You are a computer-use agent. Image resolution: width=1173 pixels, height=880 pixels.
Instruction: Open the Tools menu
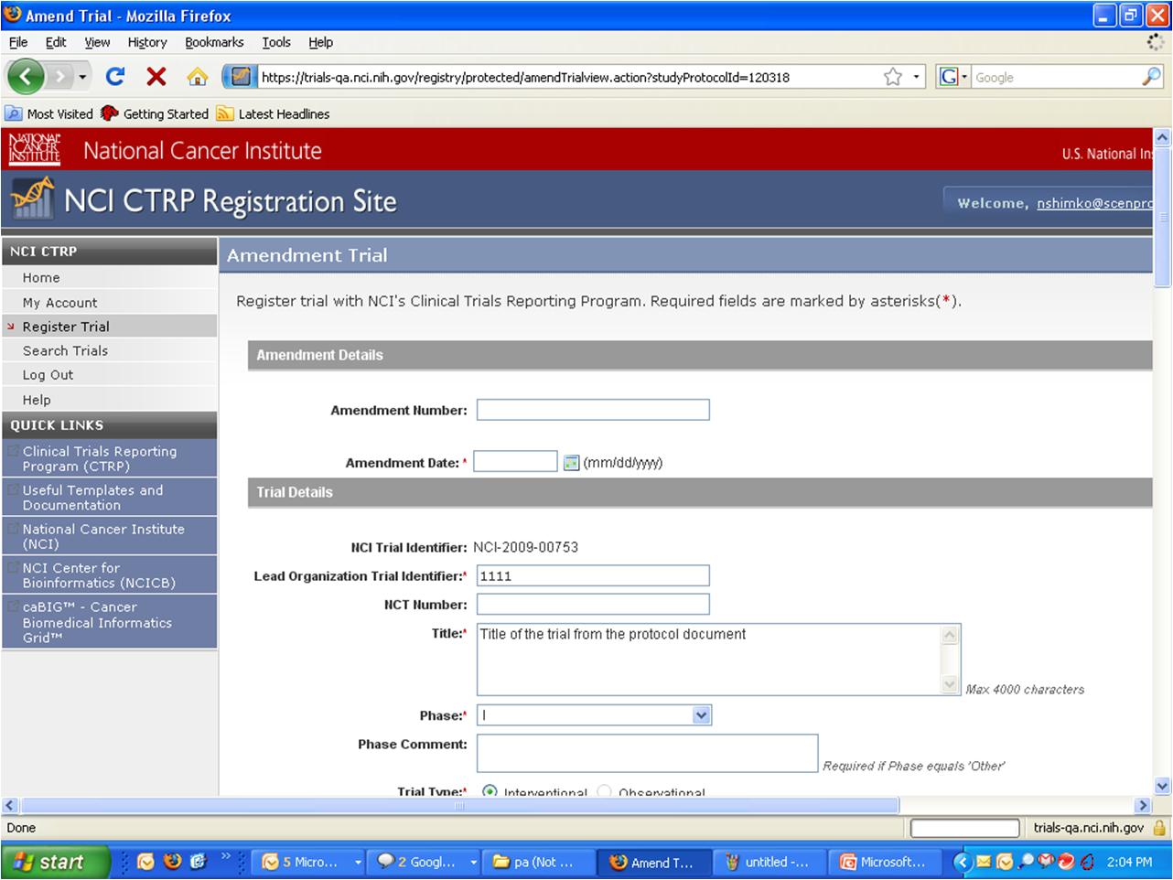click(x=276, y=42)
